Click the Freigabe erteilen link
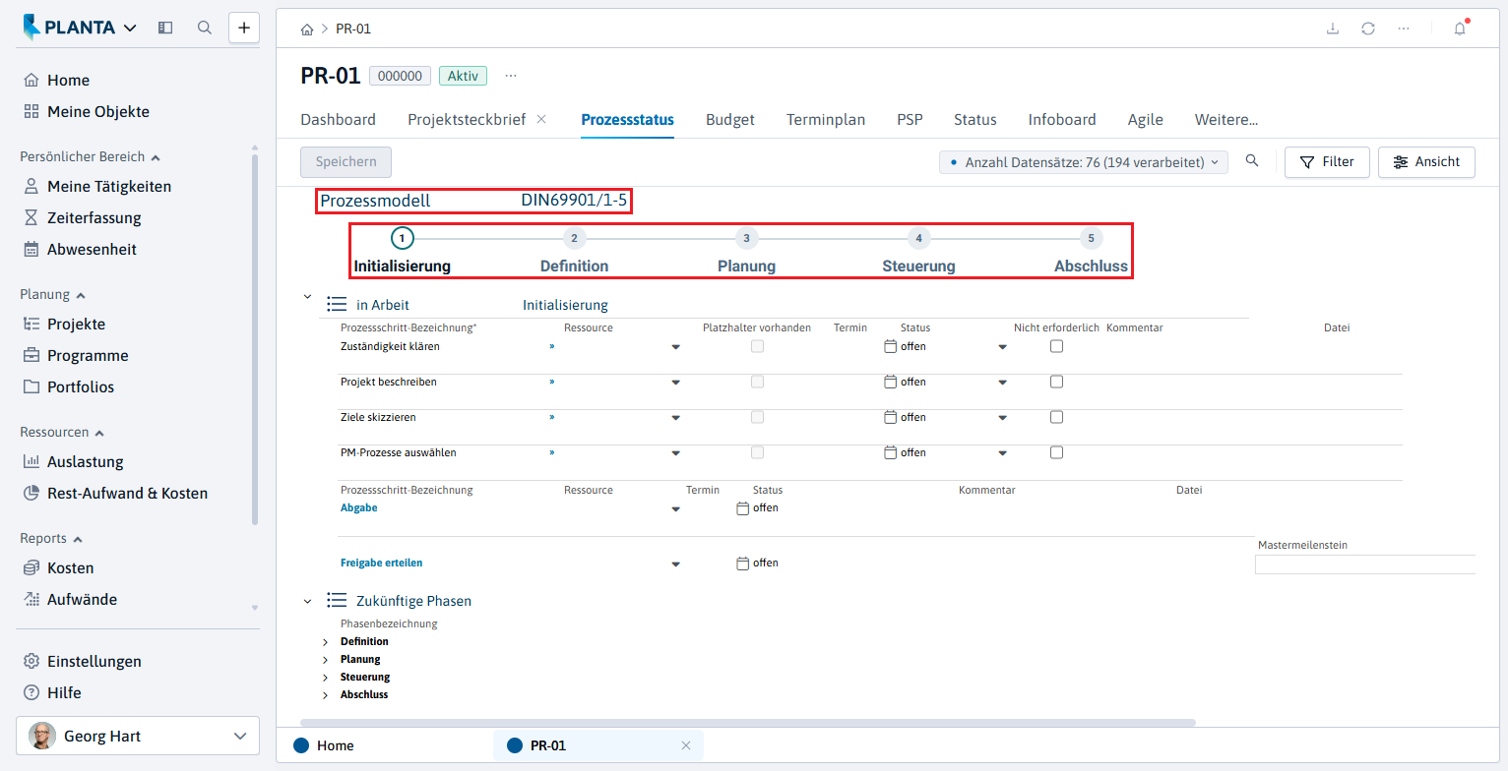The width and height of the screenshot is (1508, 771). 381,563
